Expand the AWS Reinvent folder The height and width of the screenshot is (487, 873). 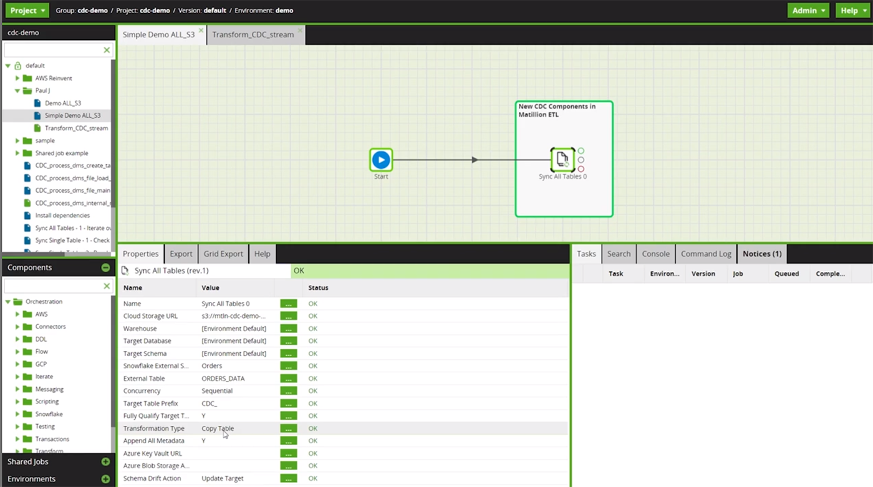[17, 78]
